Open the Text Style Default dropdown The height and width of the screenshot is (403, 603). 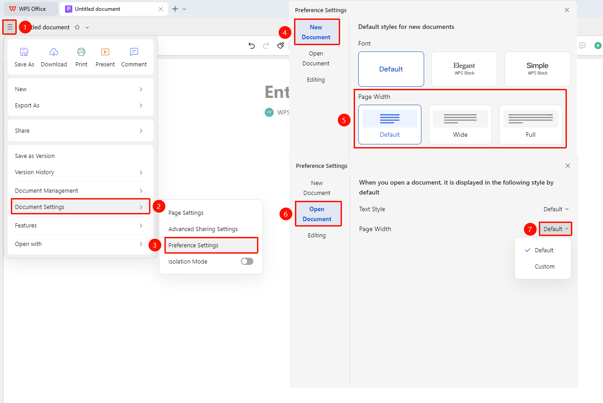click(556, 209)
